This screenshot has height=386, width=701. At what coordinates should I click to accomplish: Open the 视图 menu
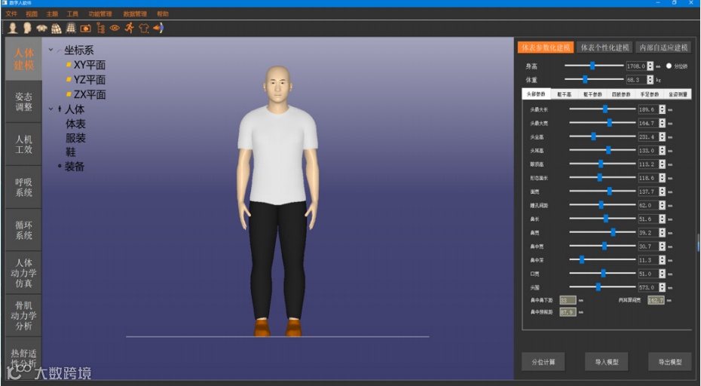pos(32,14)
